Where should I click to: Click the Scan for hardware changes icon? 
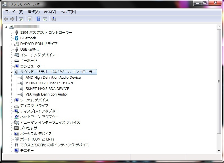pos(54,19)
